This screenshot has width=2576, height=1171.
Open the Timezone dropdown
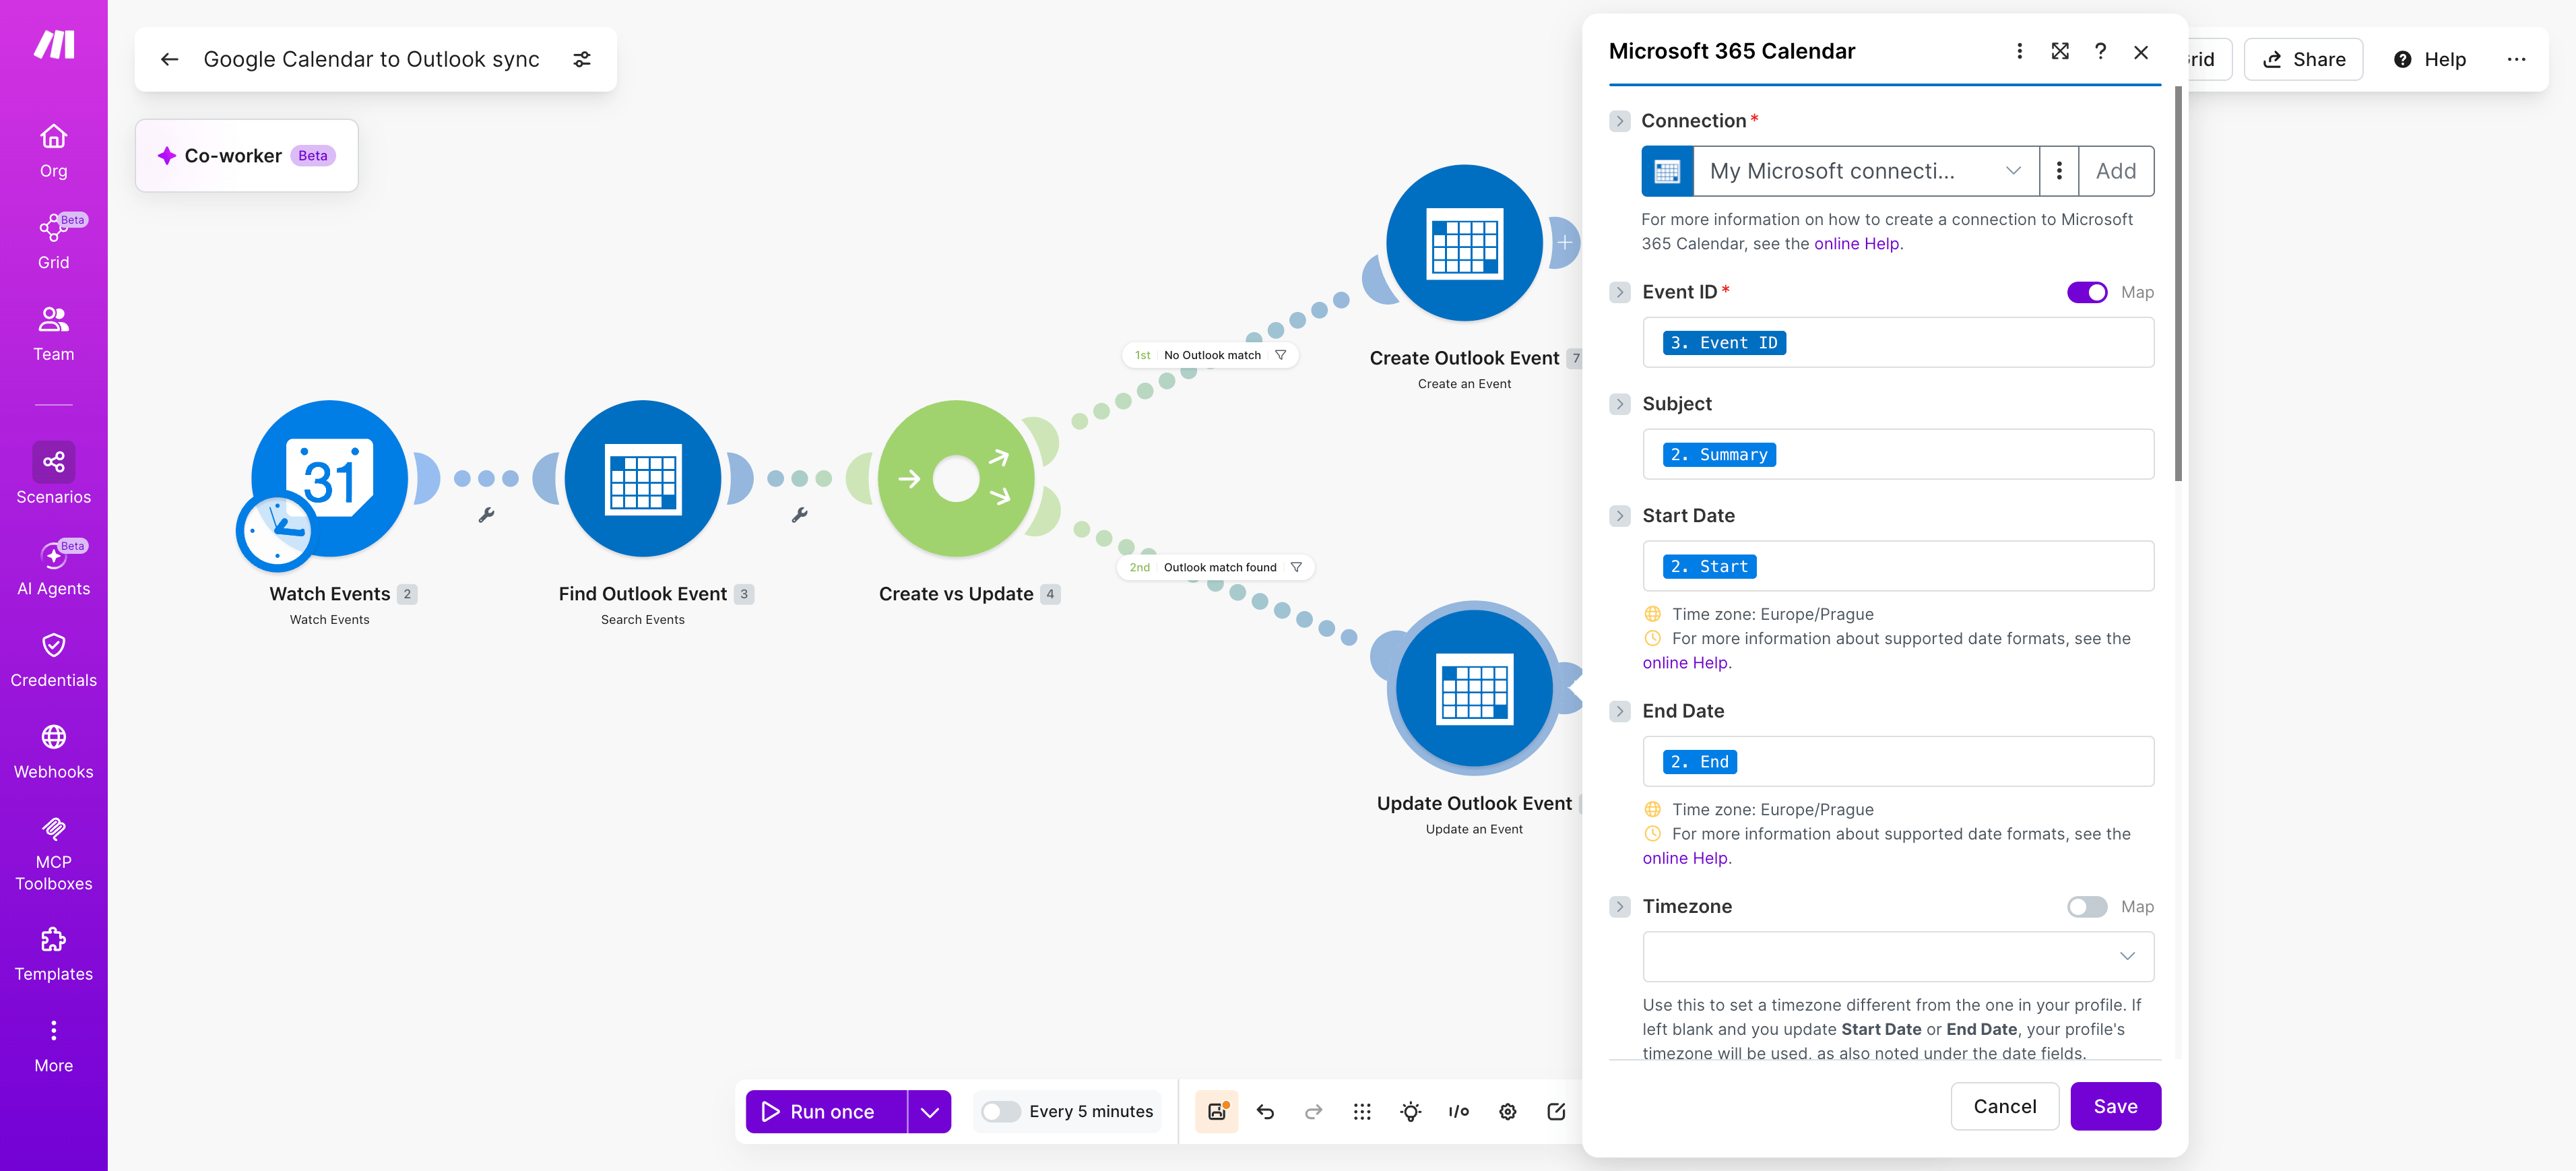tap(1898, 956)
